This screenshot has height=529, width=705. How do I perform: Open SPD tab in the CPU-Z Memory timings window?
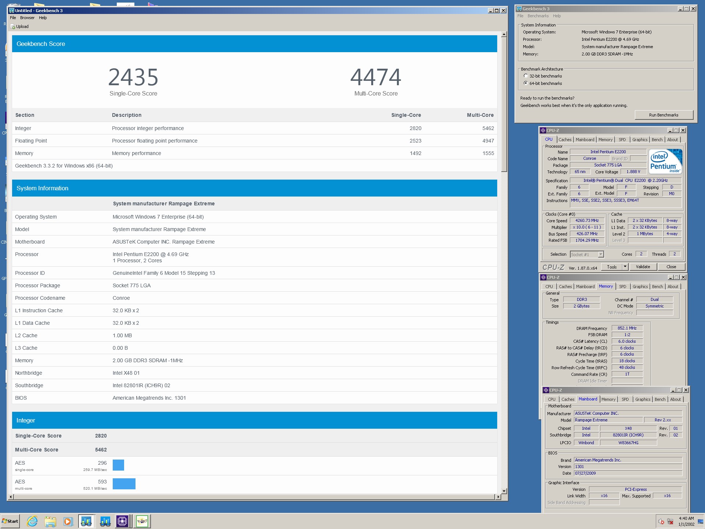pos(623,287)
